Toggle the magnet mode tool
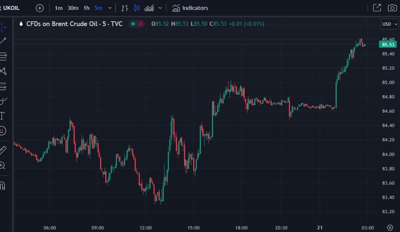The width and height of the screenshot is (400, 232). 3,185
